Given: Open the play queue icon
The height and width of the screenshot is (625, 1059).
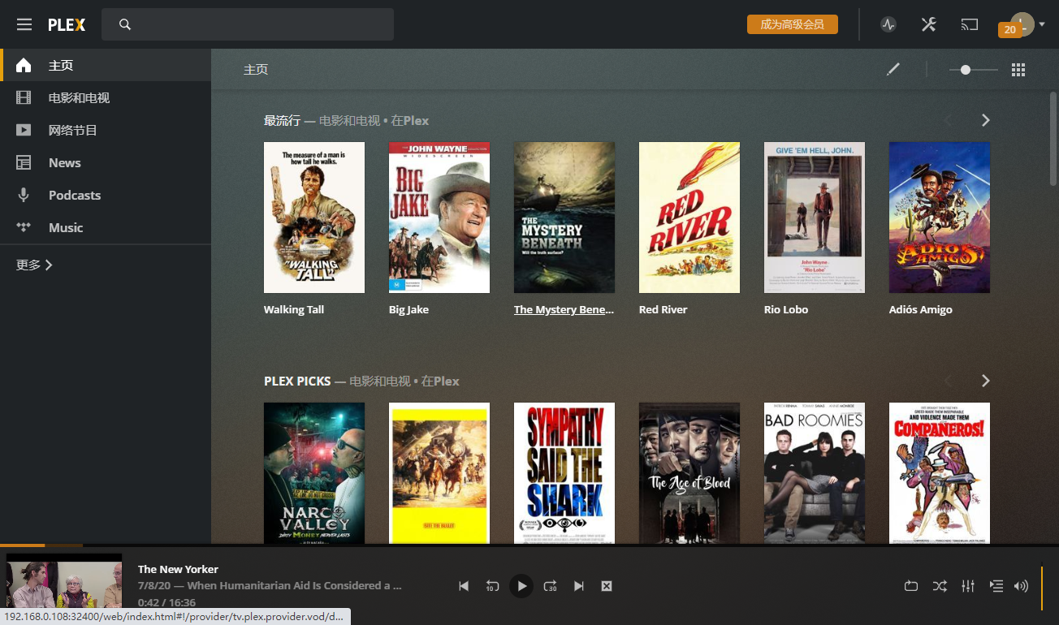Looking at the screenshot, I should (996, 586).
